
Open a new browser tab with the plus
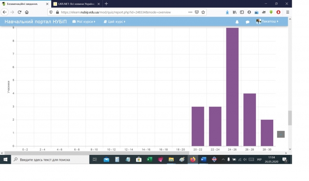coord(106,4)
